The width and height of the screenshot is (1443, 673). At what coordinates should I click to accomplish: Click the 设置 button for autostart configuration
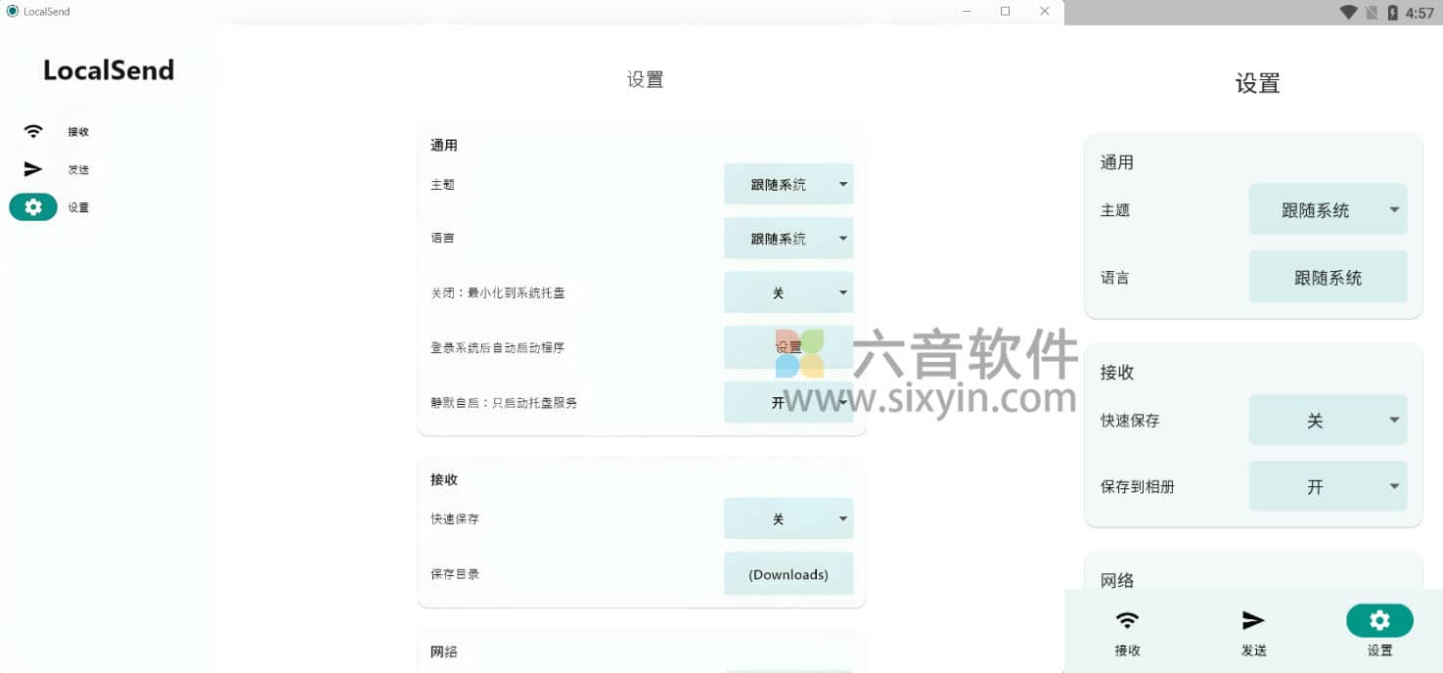pos(789,347)
